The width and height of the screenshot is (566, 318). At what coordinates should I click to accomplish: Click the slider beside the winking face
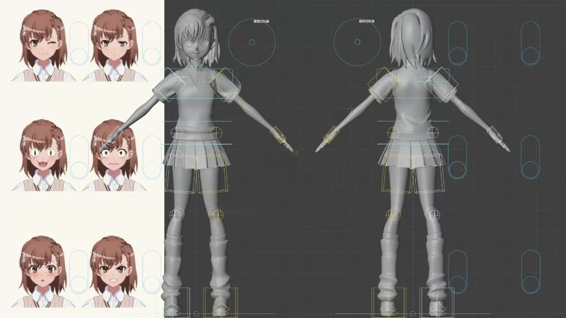pyautogui.click(x=79, y=43)
